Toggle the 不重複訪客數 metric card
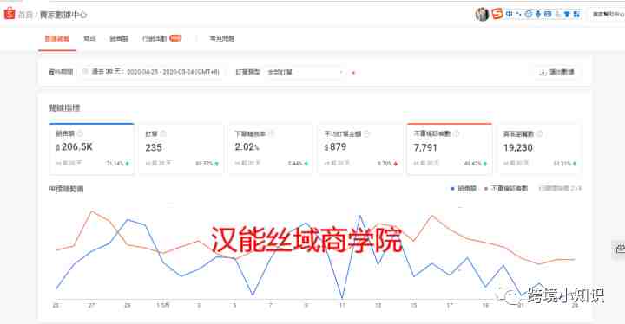Viewport: 625px width, 324px height. tap(450, 148)
